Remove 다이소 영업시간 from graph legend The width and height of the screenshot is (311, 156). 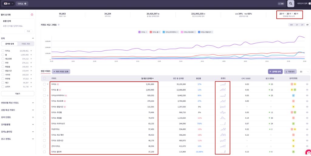pyautogui.click(x=212, y=32)
